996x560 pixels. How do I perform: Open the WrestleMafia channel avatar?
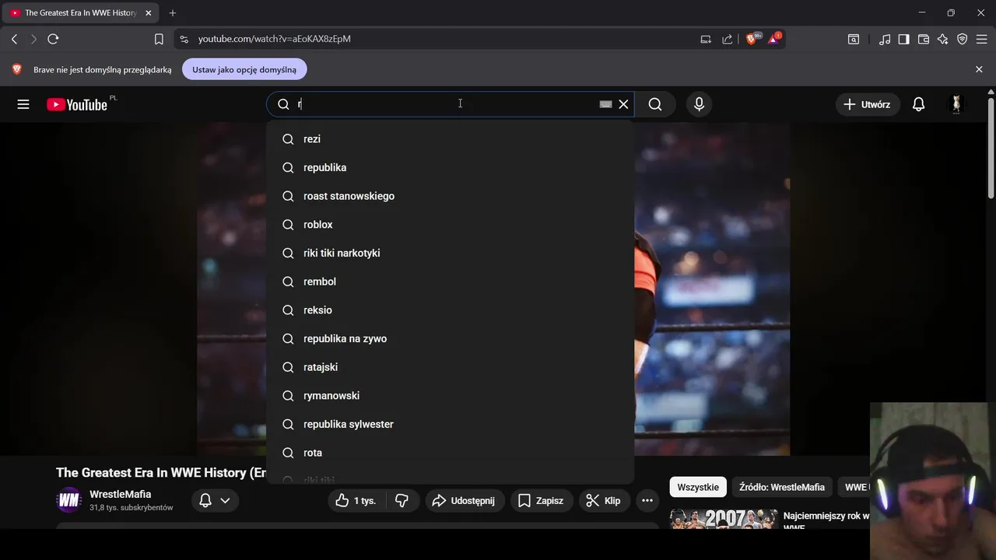(x=69, y=501)
